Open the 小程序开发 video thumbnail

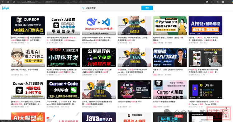point(64,58)
